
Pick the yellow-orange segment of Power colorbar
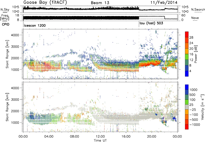click(187, 51)
